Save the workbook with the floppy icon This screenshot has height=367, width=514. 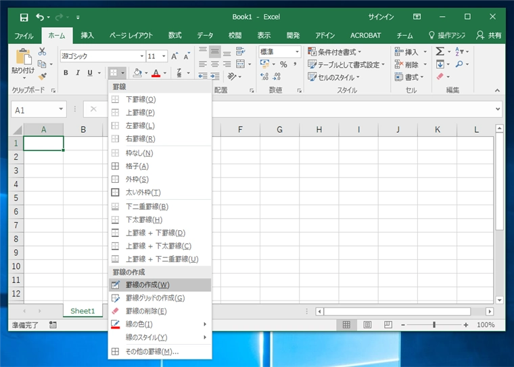[24, 17]
